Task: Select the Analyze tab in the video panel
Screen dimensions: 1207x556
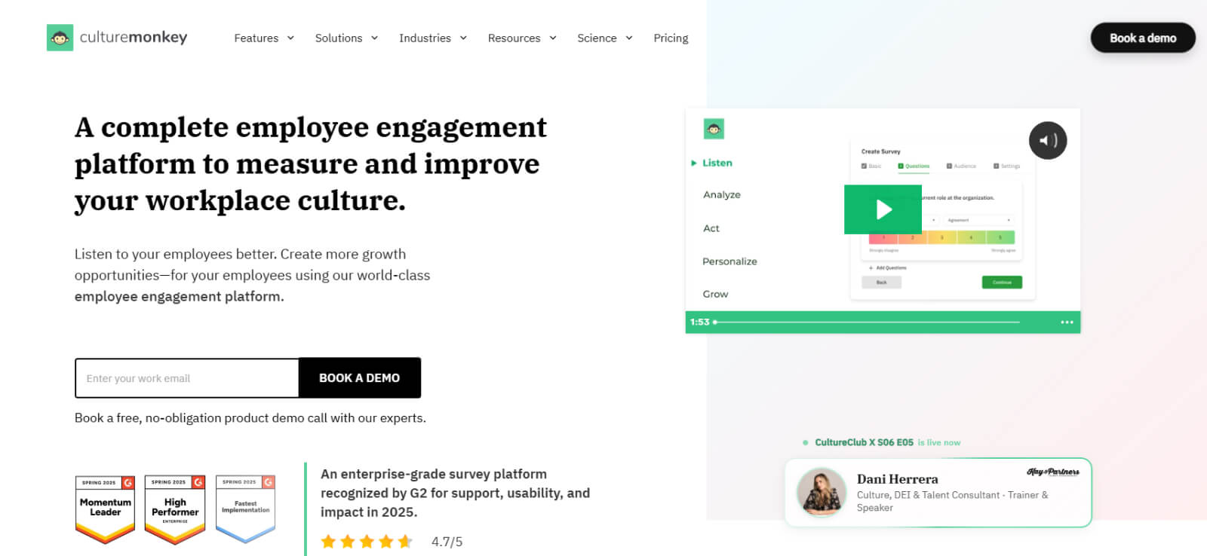Action: tap(722, 194)
